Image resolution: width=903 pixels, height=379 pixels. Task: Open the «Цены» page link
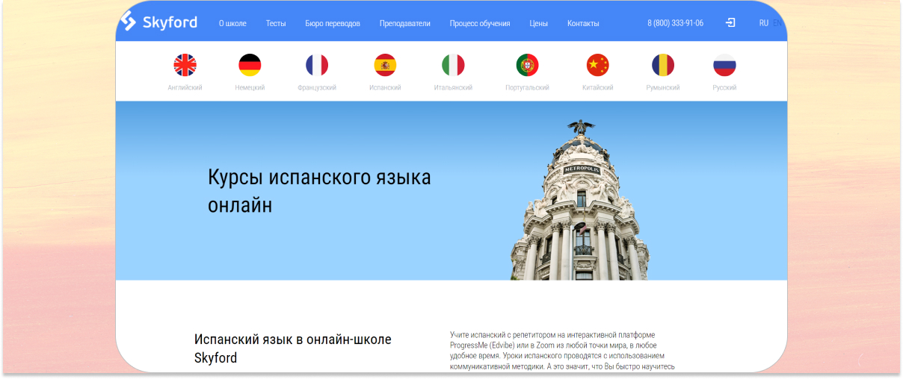click(538, 23)
